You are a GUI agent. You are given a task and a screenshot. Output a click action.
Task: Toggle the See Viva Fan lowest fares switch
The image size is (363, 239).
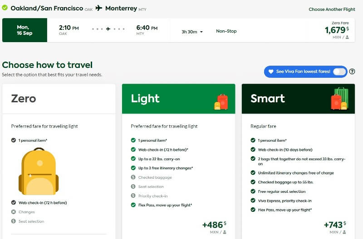[x=339, y=72]
